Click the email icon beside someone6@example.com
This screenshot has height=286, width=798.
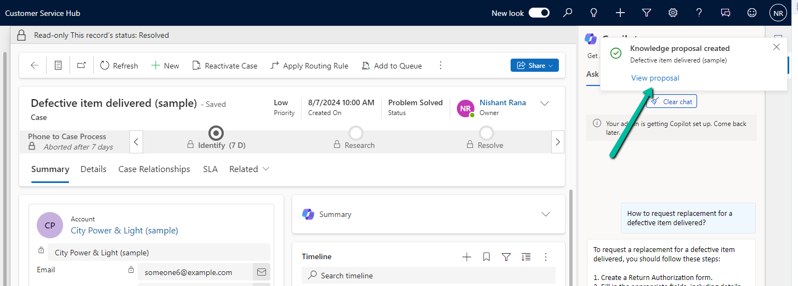[x=261, y=272]
